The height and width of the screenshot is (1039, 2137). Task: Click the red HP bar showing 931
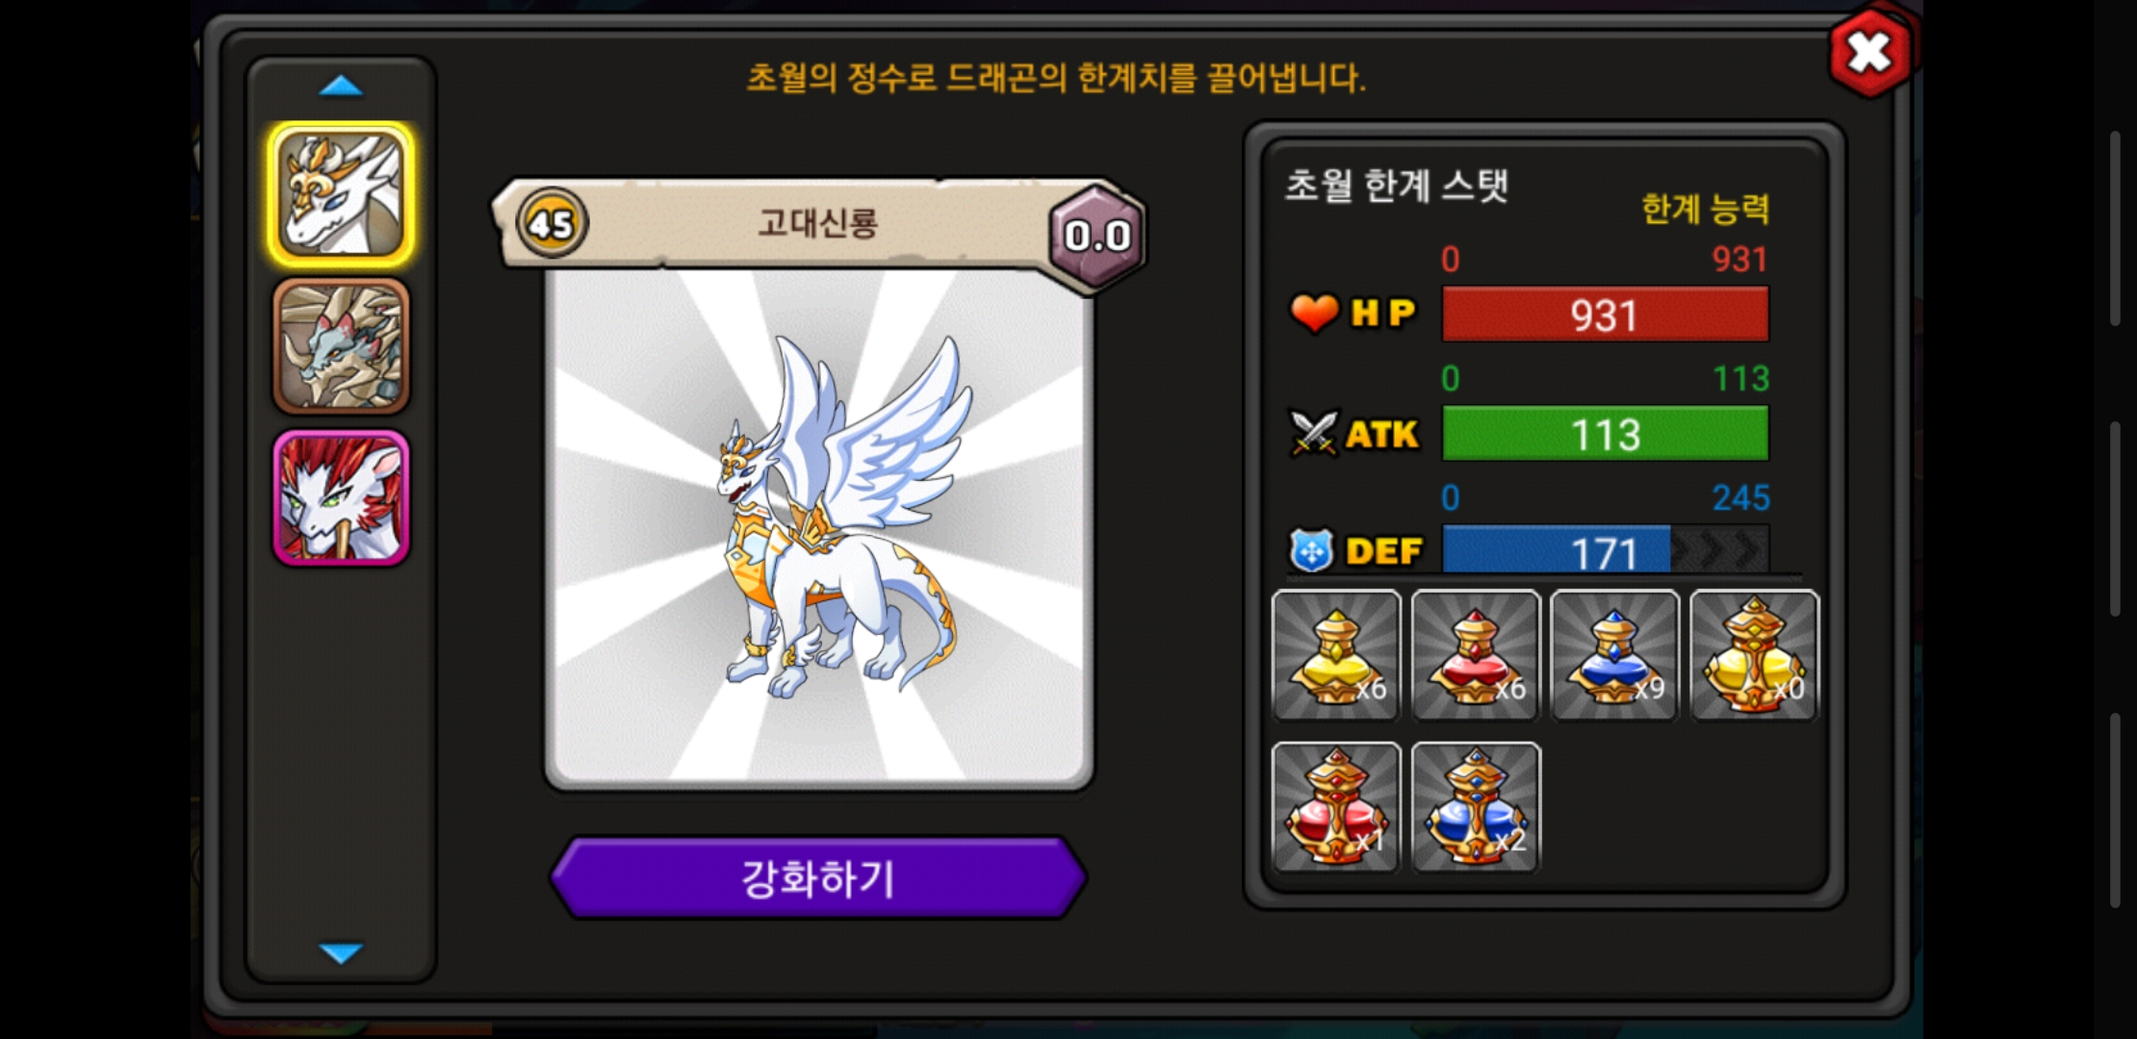click(x=1605, y=315)
